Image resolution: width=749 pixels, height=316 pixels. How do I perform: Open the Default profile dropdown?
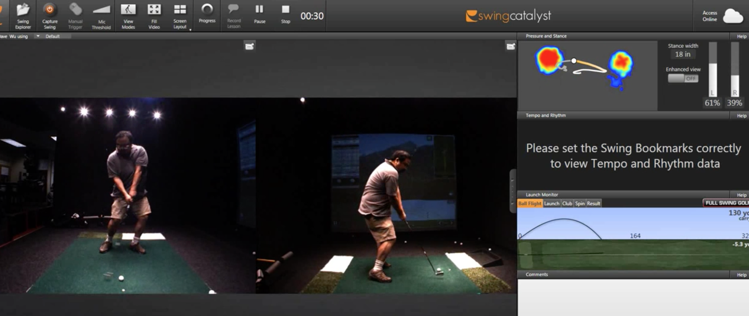38,36
